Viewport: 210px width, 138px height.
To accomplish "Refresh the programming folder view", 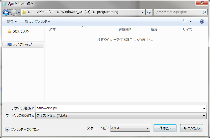I will (x=149, y=12).
